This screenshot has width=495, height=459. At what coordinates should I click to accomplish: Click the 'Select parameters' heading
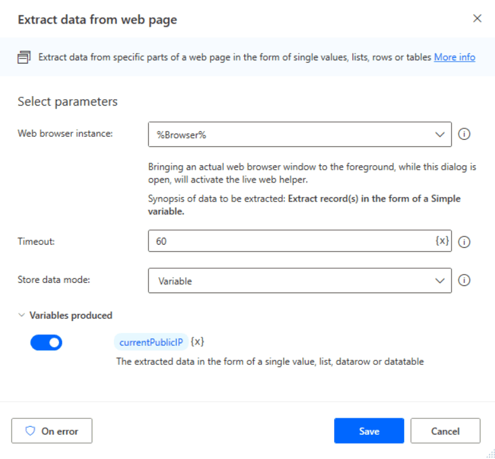pyautogui.click(x=67, y=102)
